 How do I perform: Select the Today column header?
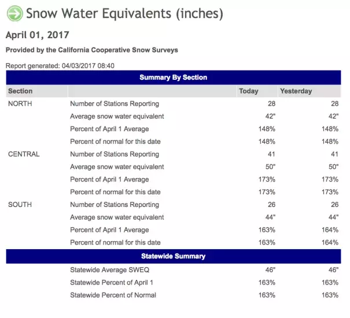pyautogui.click(x=249, y=91)
